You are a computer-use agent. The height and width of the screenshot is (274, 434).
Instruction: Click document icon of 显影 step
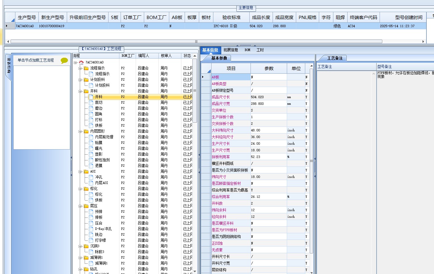[x=91, y=154]
